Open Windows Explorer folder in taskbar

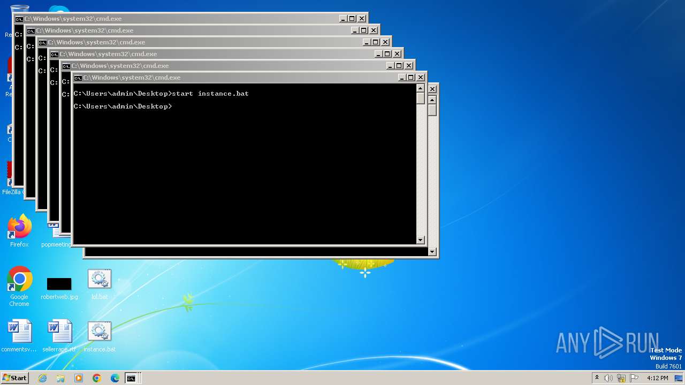click(x=60, y=378)
